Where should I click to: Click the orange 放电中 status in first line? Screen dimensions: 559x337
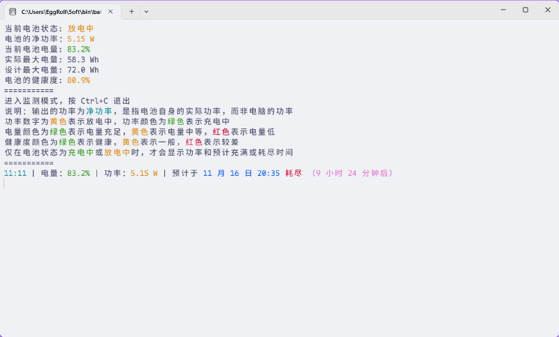[80, 29]
